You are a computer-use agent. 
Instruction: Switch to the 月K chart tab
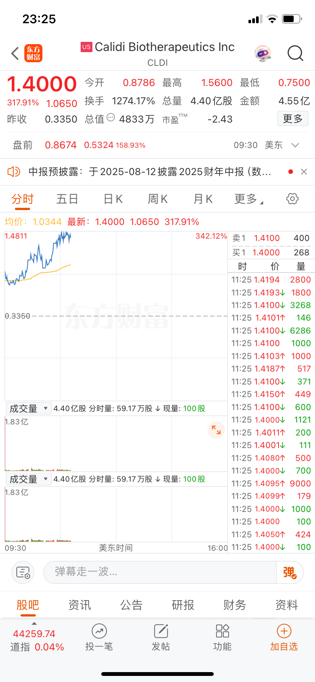(x=203, y=199)
